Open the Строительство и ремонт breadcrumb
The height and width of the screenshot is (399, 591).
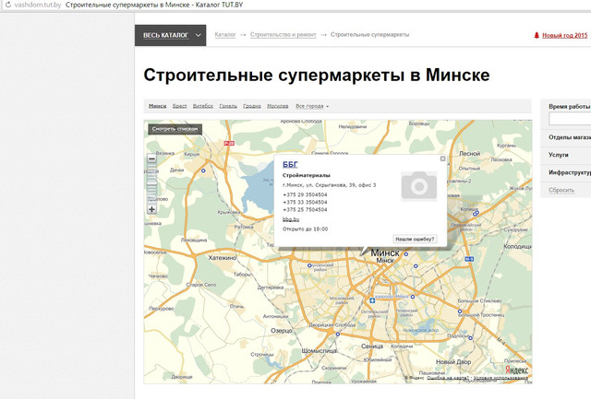[x=283, y=35]
